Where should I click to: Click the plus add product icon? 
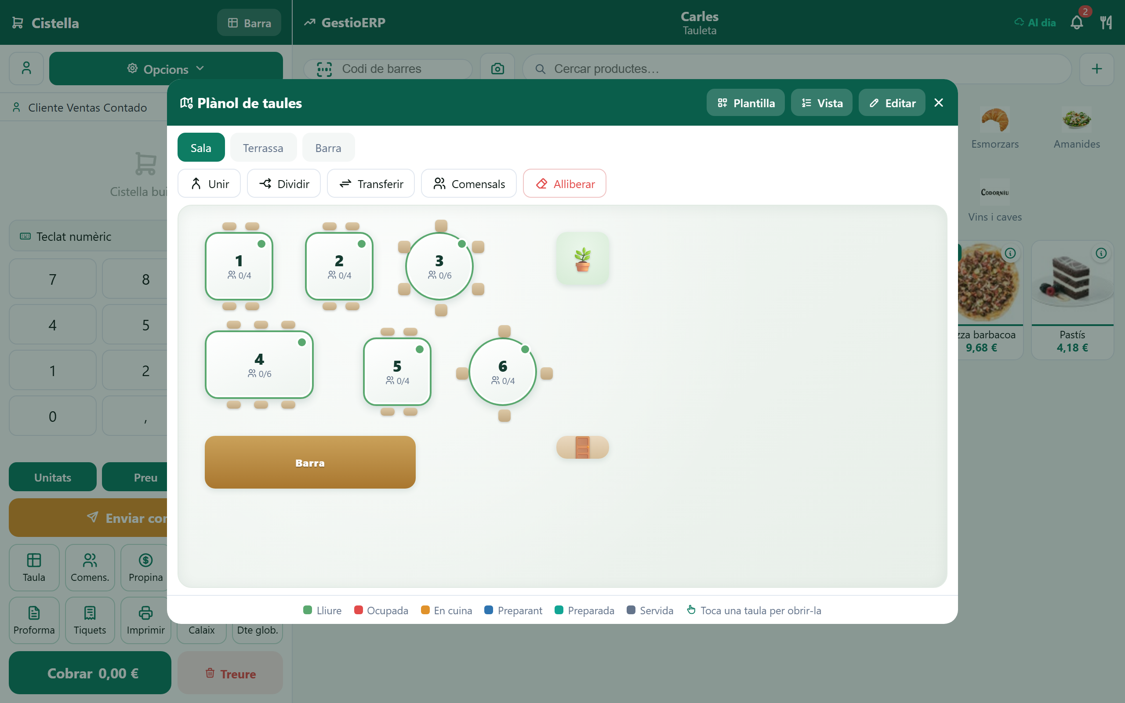(x=1096, y=69)
